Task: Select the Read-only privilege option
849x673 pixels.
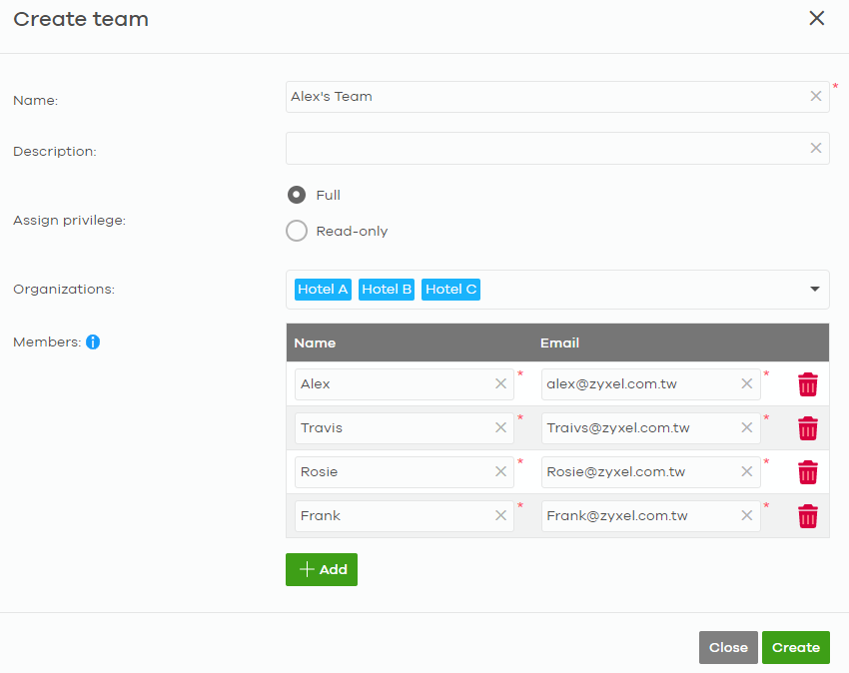Action: point(297,231)
